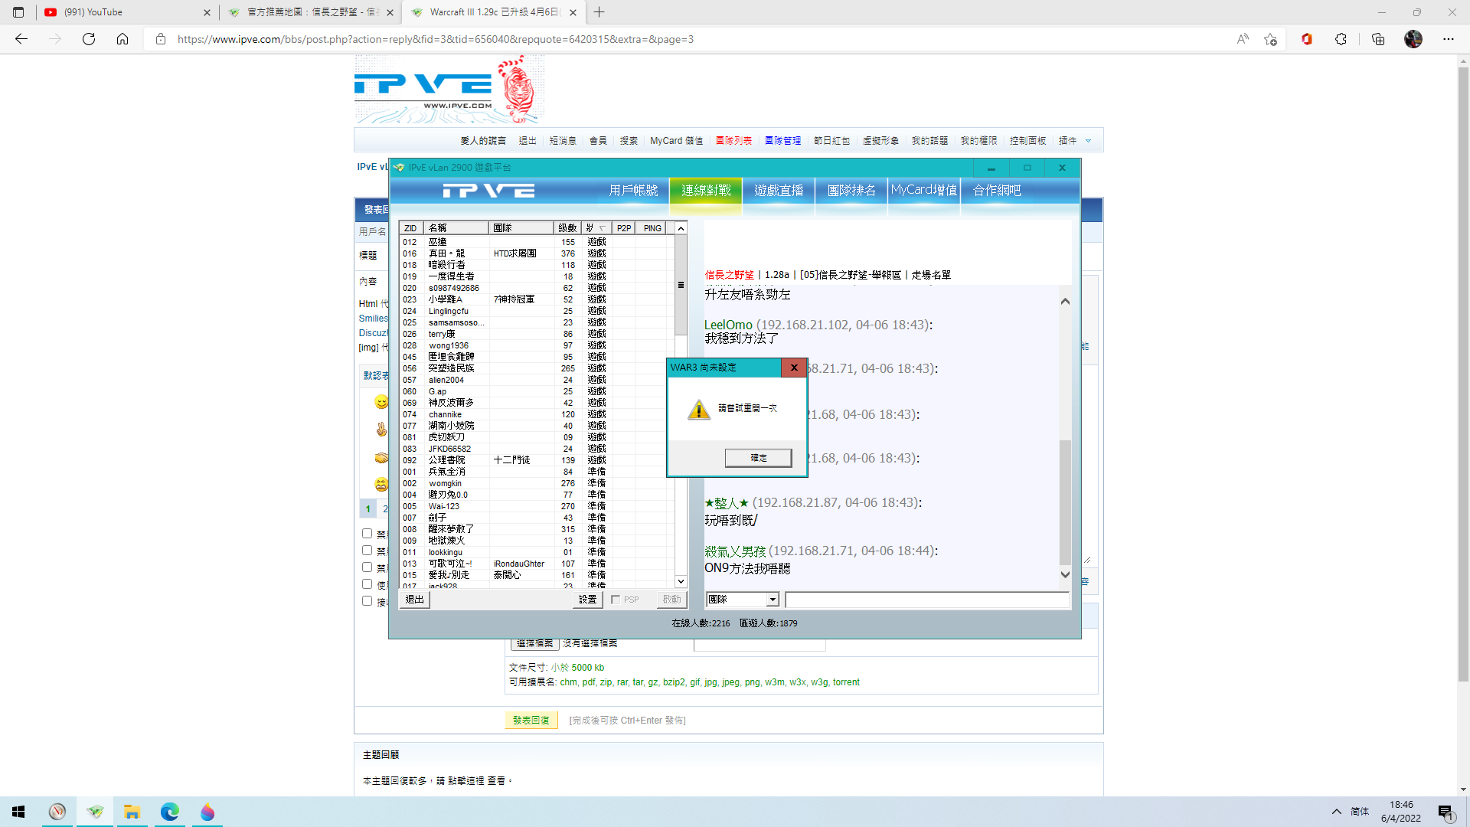The width and height of the screenshot is (1470, 827).
Task: Click the 發表回復 submit button
Action: [531, 721]
